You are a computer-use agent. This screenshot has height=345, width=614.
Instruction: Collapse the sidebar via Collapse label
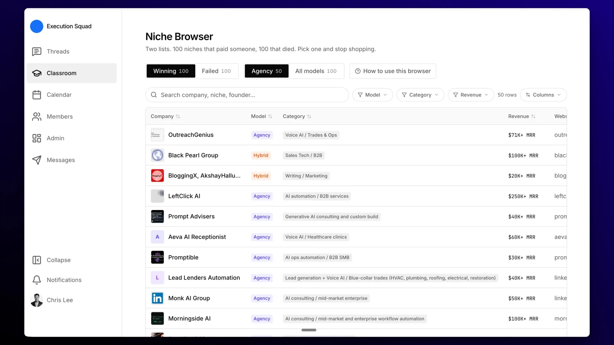coord(59,260)
